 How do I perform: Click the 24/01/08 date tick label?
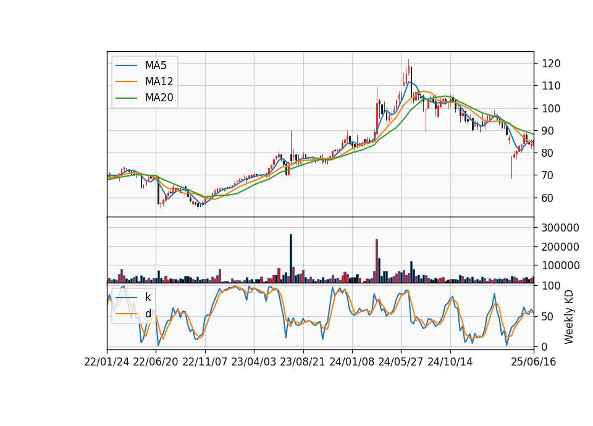click(x=352, y=362)
